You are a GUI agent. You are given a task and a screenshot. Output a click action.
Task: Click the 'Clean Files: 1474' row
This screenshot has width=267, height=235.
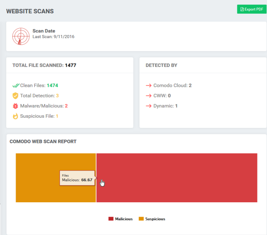point(35,85)
